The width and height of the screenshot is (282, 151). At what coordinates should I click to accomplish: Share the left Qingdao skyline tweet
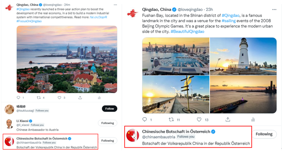pyautogui.click(x=80, y=98)
